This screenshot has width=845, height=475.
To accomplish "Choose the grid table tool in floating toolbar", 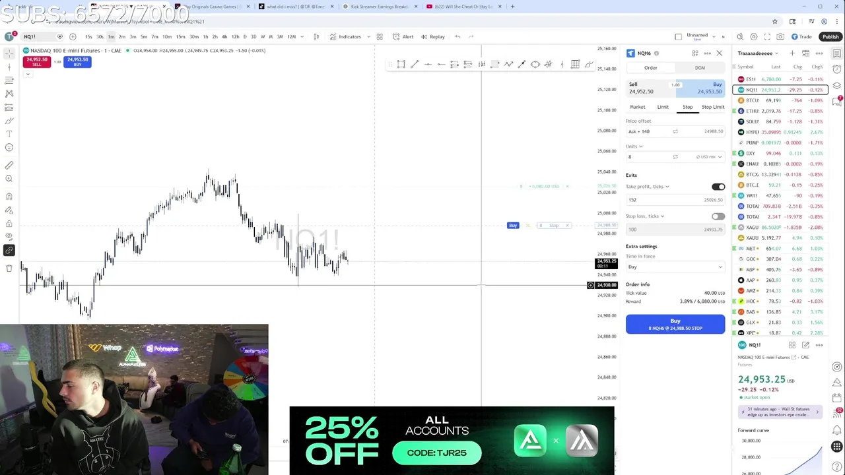I will pyautogui.click(x=575, y=64).
